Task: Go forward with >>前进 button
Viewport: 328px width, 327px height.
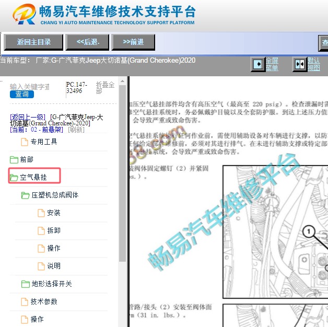Action: [133, 42]
